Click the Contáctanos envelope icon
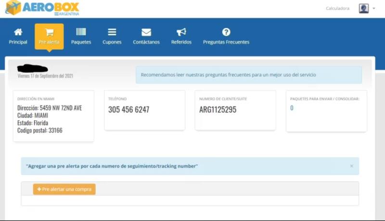Image resolution: width=385 pixels, height=221 pixels. (146, 32)
